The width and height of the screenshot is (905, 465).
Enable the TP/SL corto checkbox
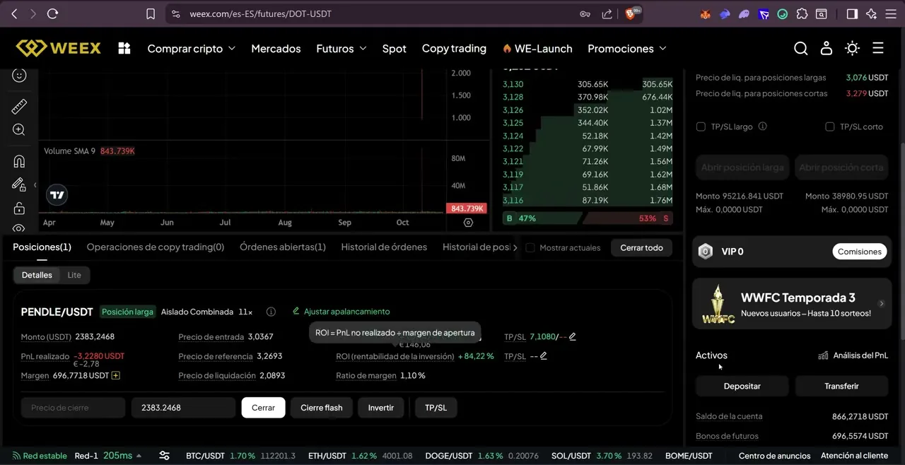pyautogui.click(x=830, y=126)
